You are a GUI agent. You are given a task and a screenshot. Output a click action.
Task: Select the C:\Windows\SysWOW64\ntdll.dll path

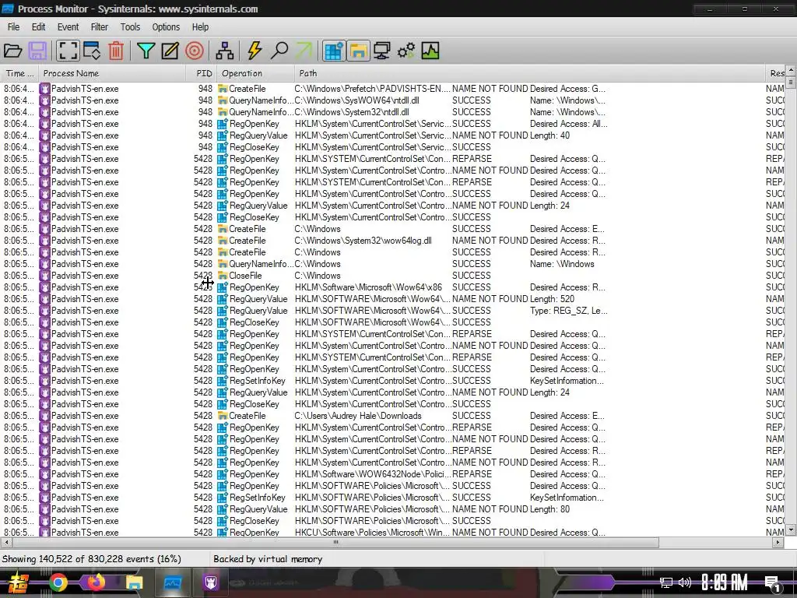356,100
